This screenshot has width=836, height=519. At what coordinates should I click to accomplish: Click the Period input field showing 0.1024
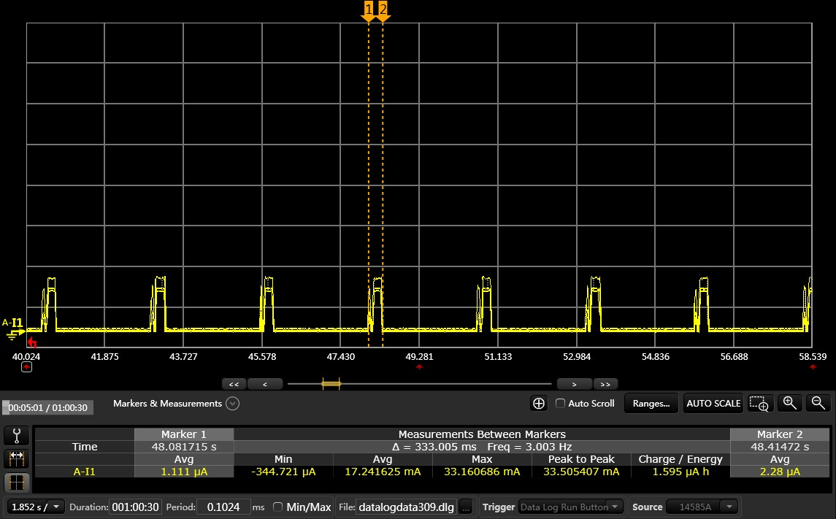pos(223,507)
